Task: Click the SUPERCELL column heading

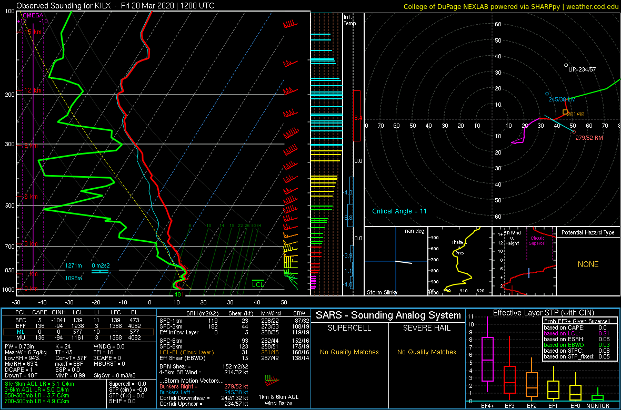Action: [349, 329]
